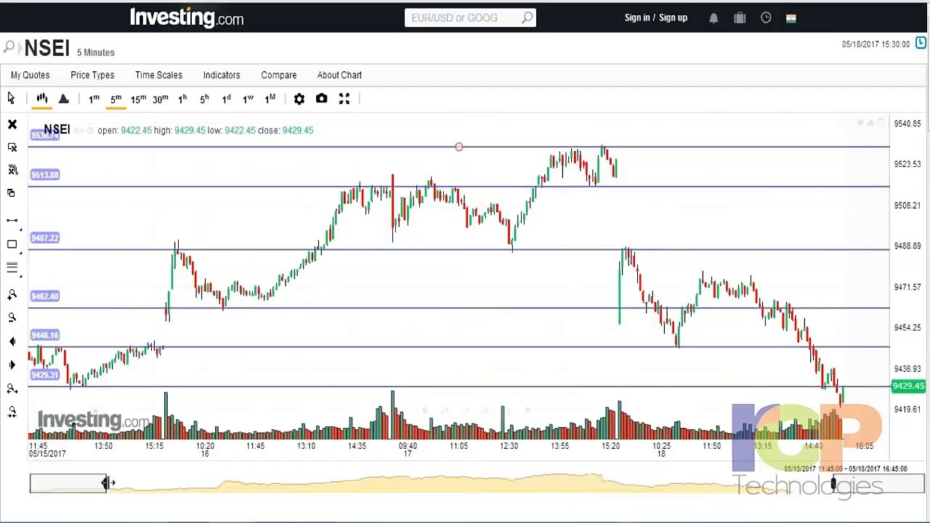Screen dimensions: 930x523
Task: Open Price Types menu
Action: [92, 75]
